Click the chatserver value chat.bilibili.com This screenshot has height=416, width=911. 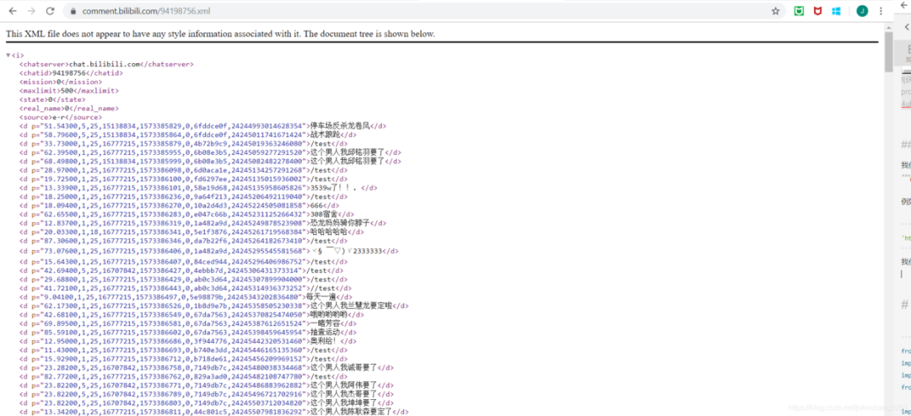pyautogui.click(x=104, y=64)
